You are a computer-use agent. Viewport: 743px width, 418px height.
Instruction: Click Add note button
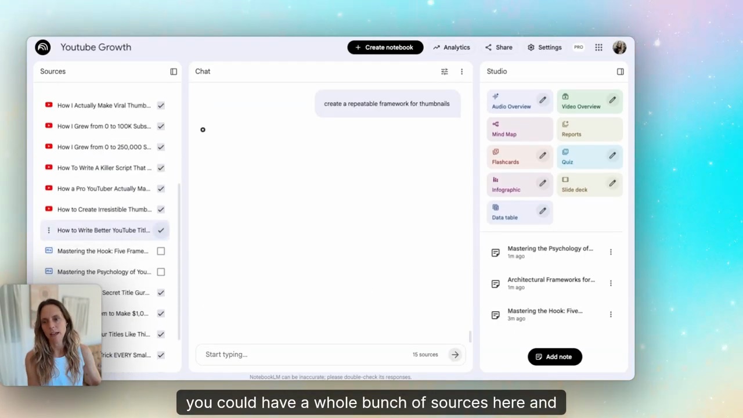pos(554,357)
